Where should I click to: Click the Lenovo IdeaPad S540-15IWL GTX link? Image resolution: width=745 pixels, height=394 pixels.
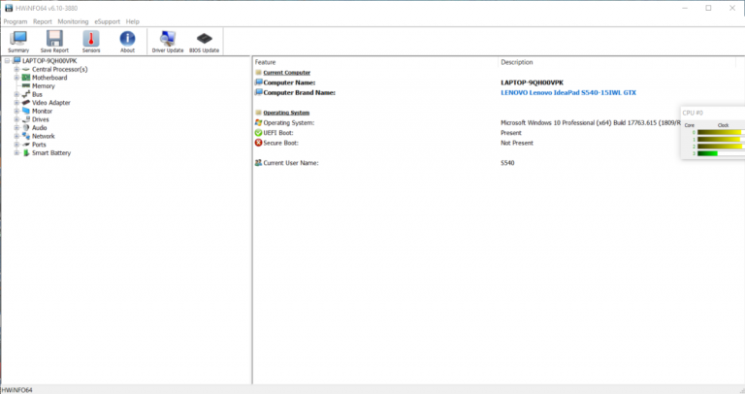click(576, 92)
